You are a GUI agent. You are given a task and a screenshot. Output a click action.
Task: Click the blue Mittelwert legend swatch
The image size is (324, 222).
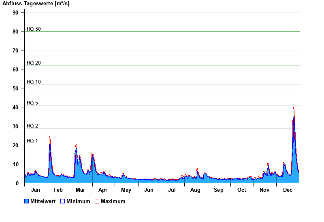point(27,201)
